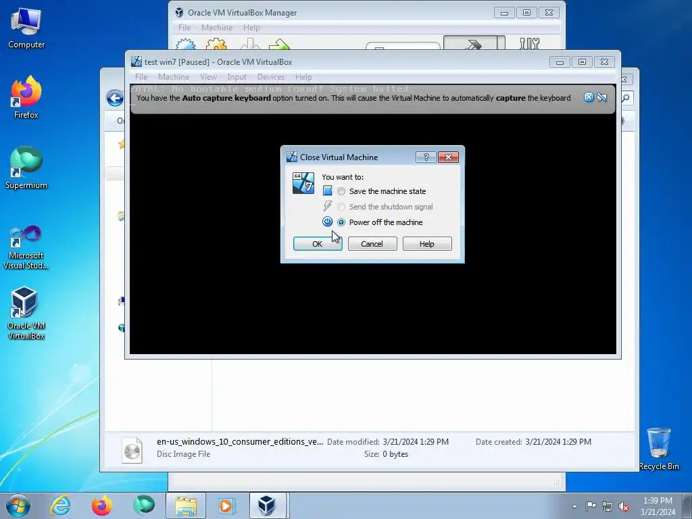
Task: Open Machine menu in VirtualBox Manager window
Action: click(217, 27)
